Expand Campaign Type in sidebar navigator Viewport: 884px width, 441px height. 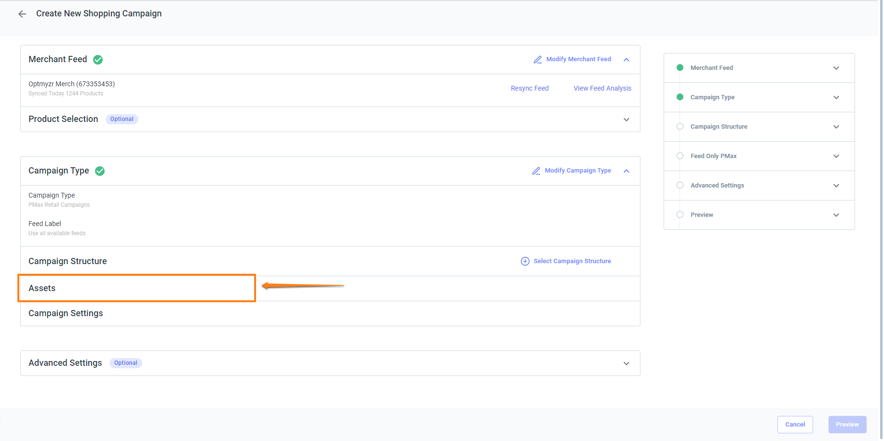836,97
